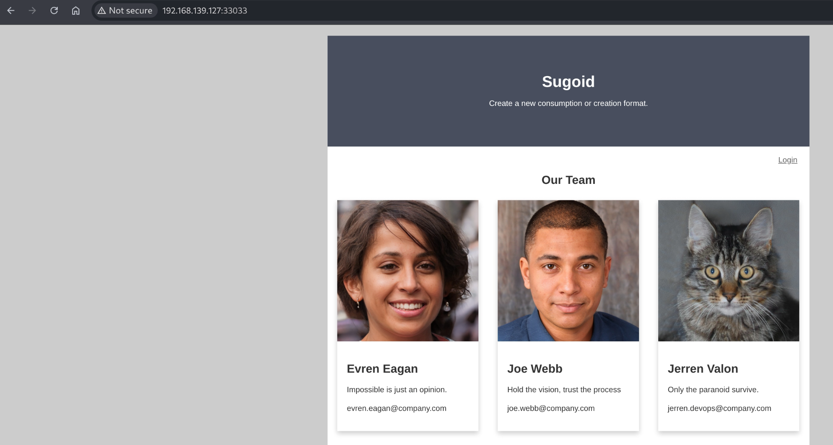The image size is (833, 445).
Task: Select the Jerren Valon name heading
Action: click(x=703, y=369)
